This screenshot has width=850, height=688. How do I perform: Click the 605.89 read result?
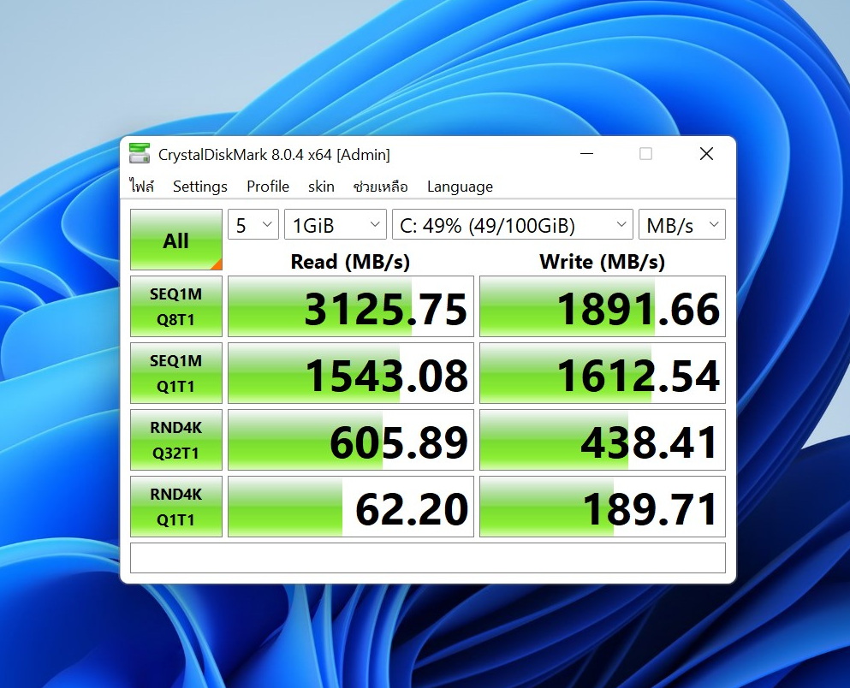[x=351, y=440]
